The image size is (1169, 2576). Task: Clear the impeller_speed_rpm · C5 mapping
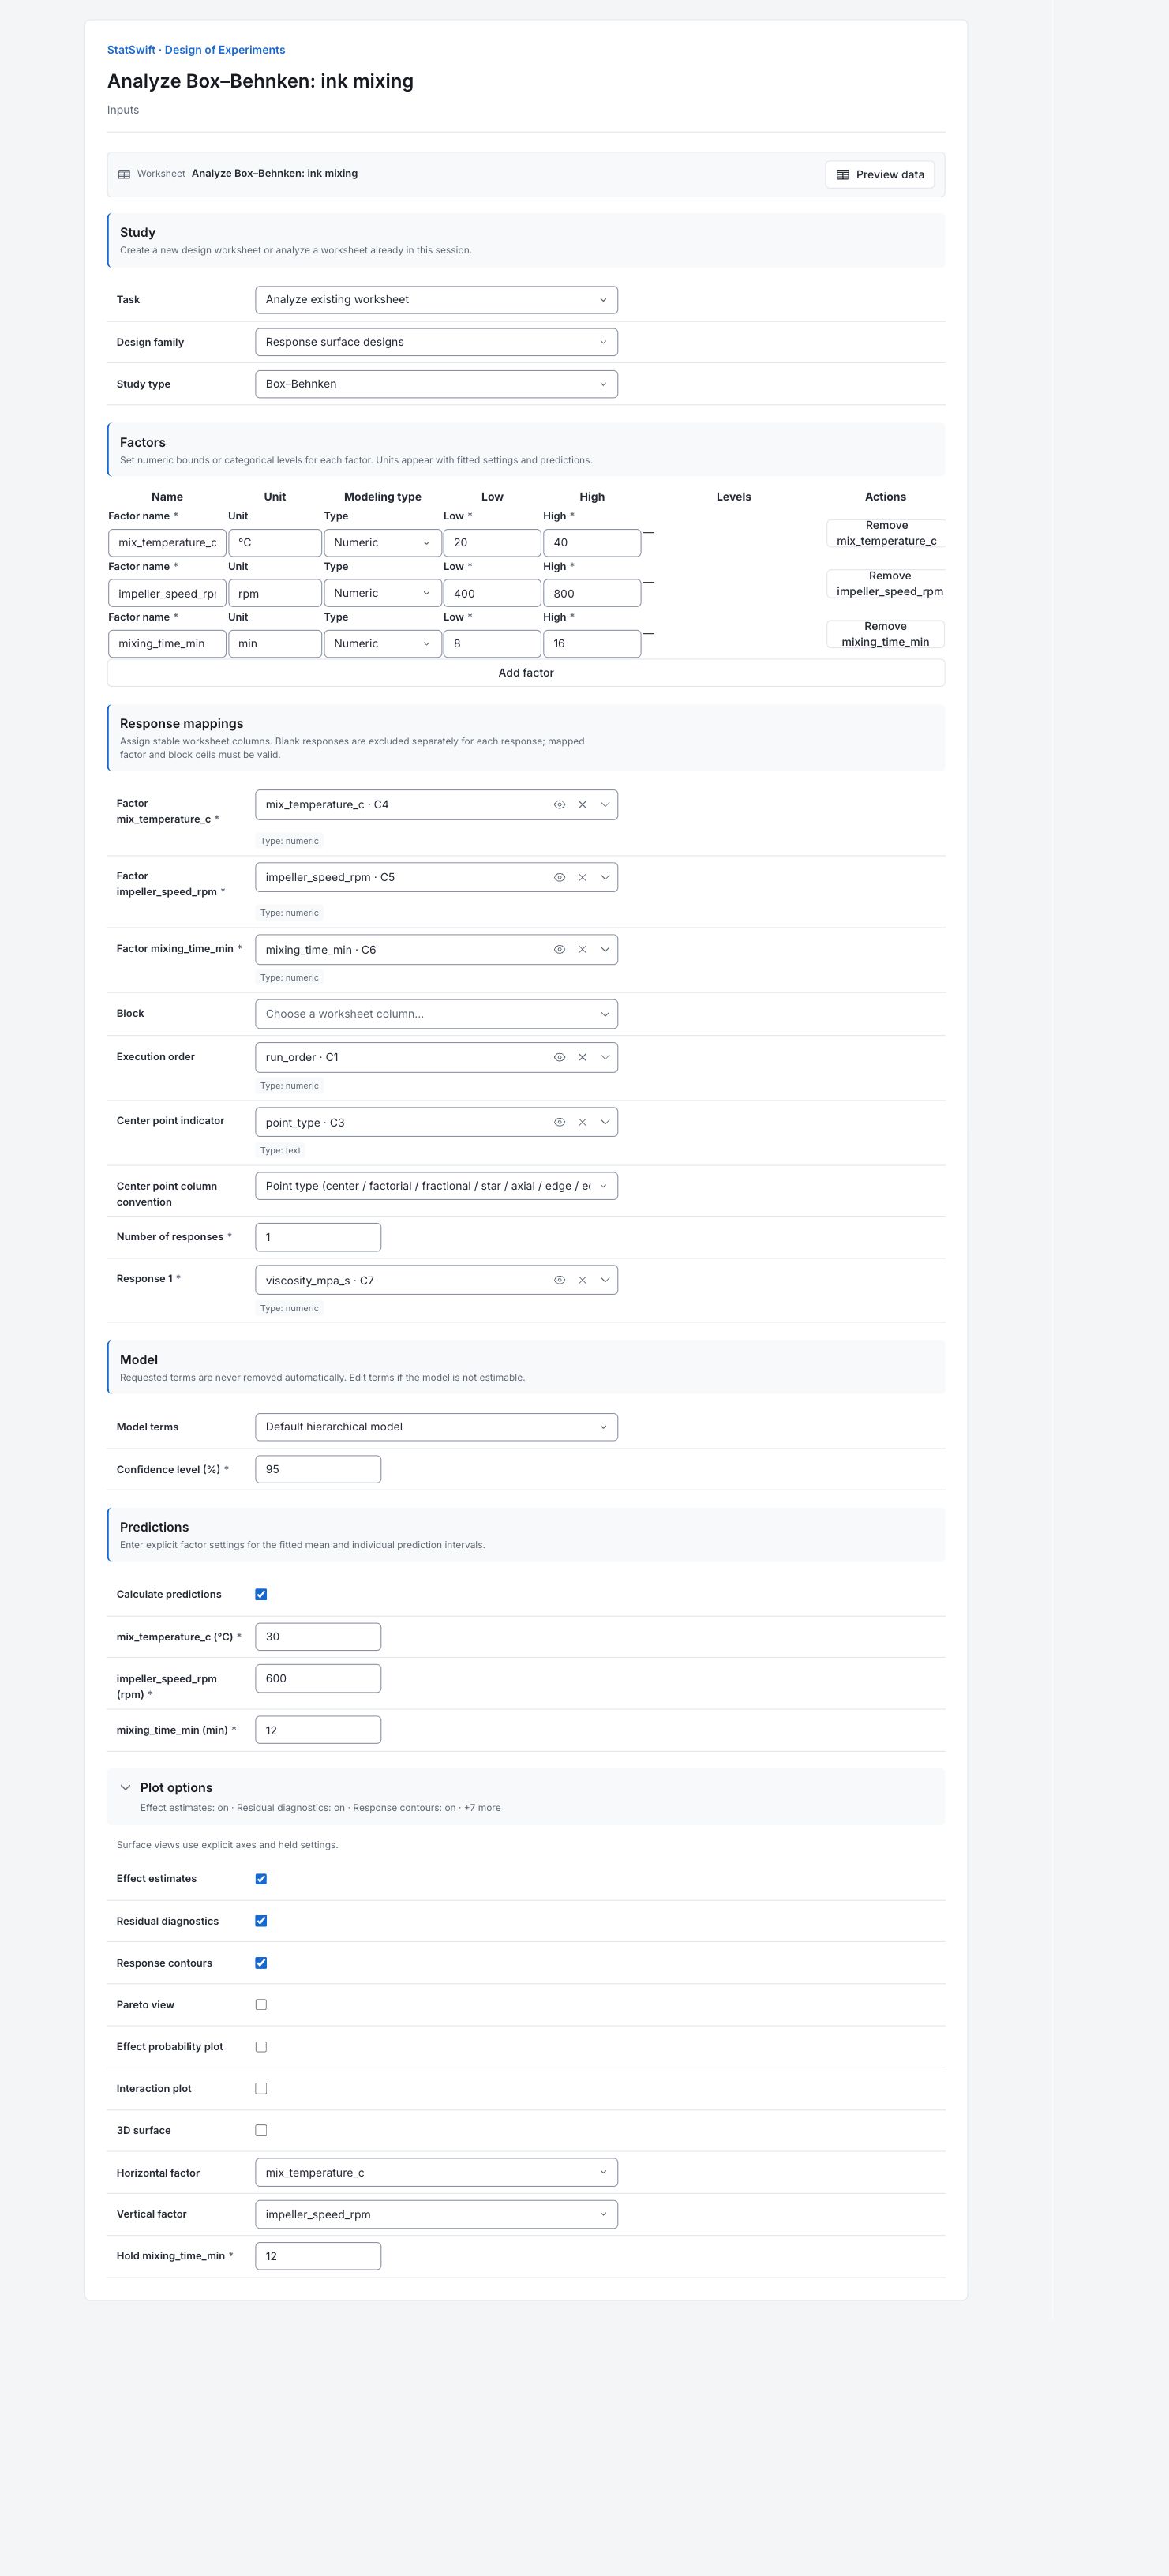coord(582,877)
